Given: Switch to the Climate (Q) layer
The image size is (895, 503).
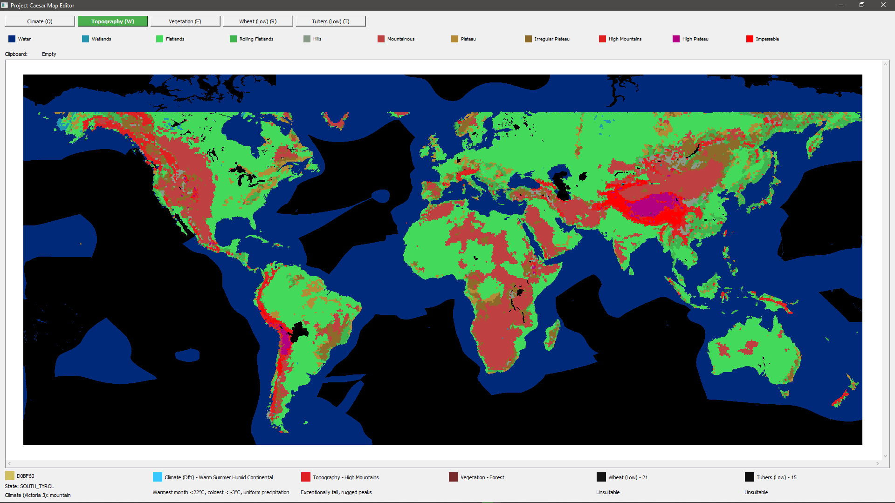Looking at the screenshot, I should pyautogui.click(x=40, y=21).
